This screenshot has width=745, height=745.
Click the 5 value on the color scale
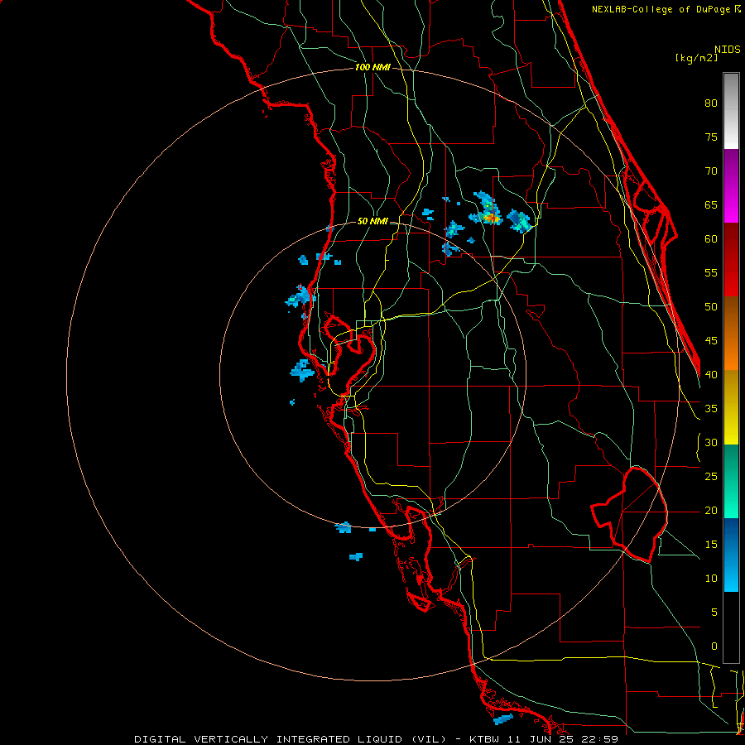(x=714, y=613)
